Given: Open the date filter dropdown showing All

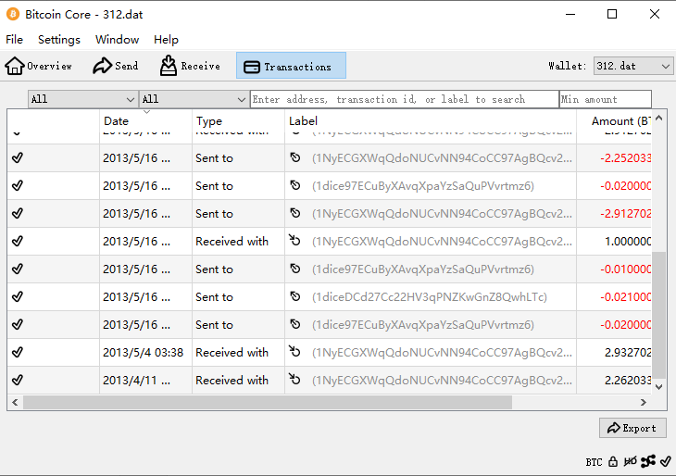Looking at the screenshot, I should click(x=82, y=99).
